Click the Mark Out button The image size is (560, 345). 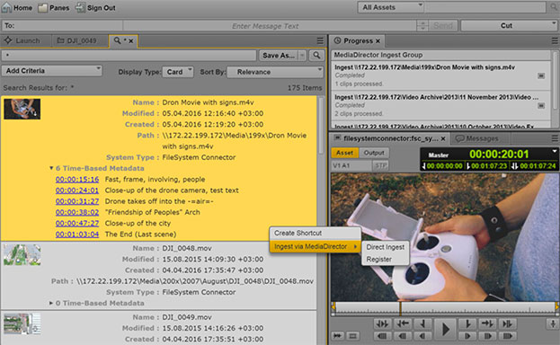[x=467, y=324]
